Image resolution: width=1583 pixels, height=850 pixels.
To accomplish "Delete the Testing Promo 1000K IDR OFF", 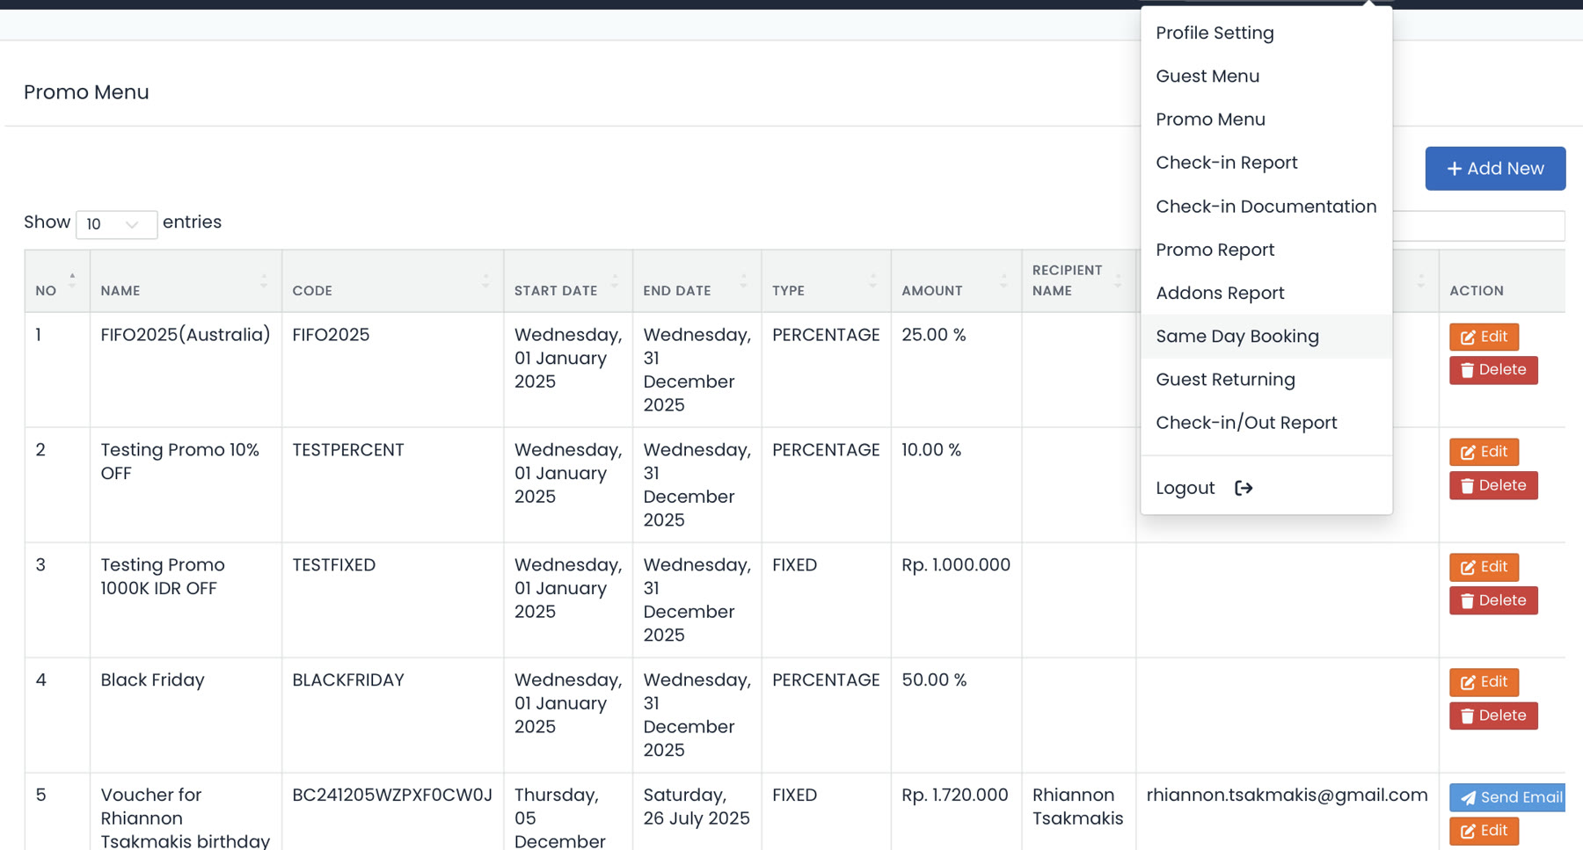I will 1493,600.
